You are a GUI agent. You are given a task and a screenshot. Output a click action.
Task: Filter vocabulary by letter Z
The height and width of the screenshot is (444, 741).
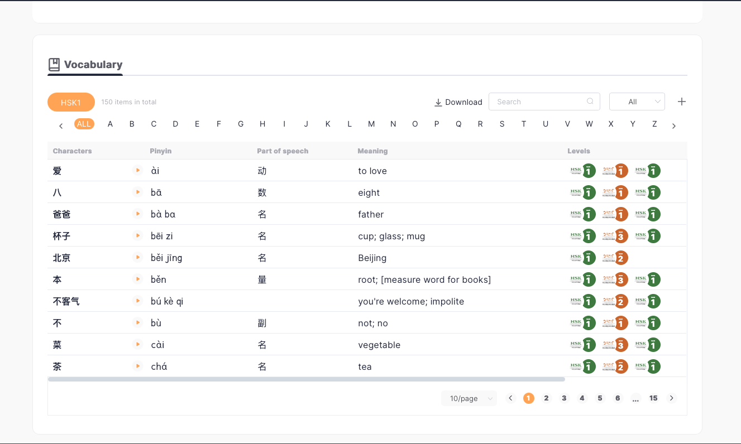[654, 124]
